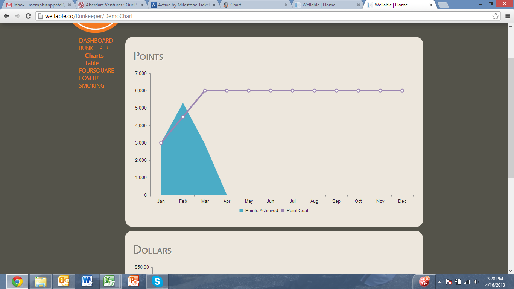Switch to the Aberdare Ventures tab
The width and height of the screenshot is (514, 289).
pos(110,5)
